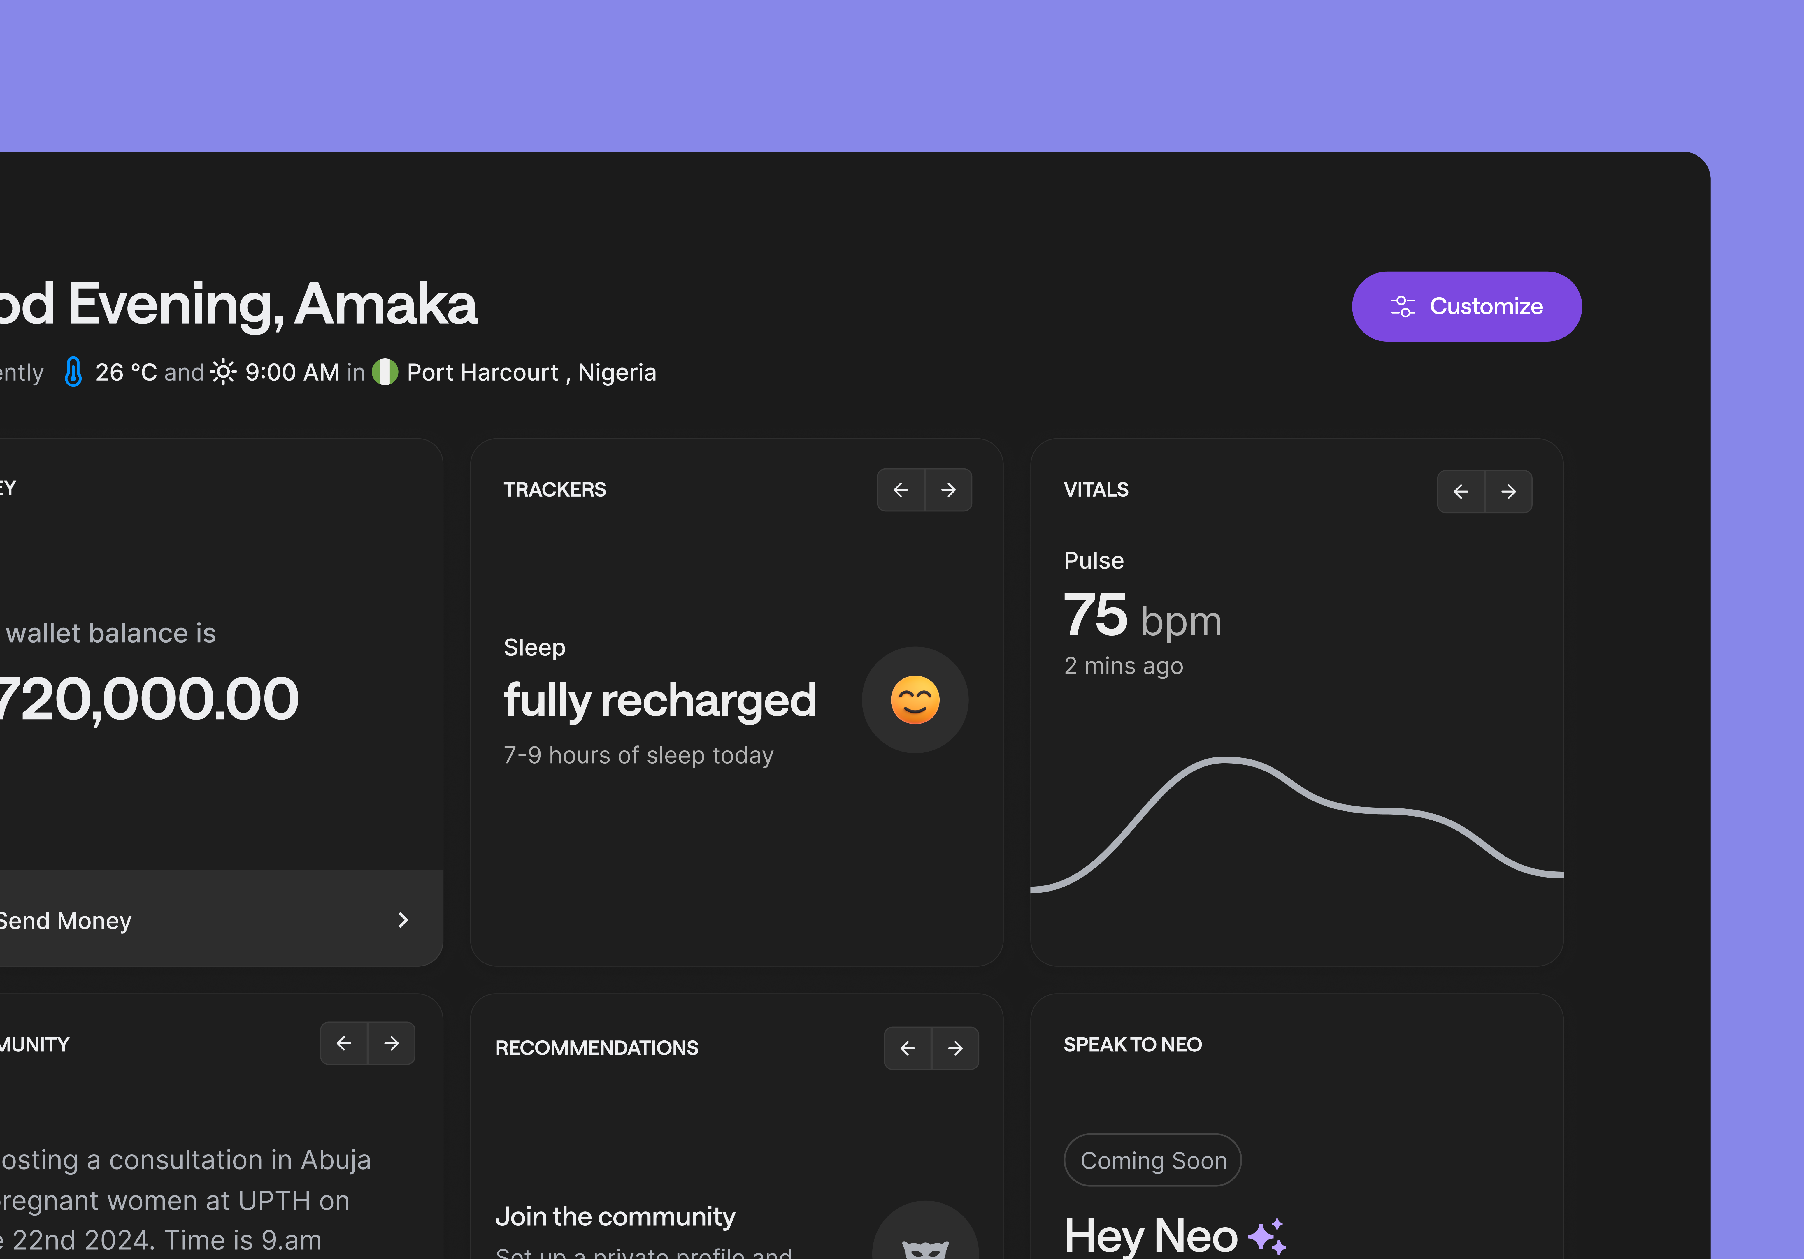Go to previous tracker with left arrow

click(x=901, y=490)
